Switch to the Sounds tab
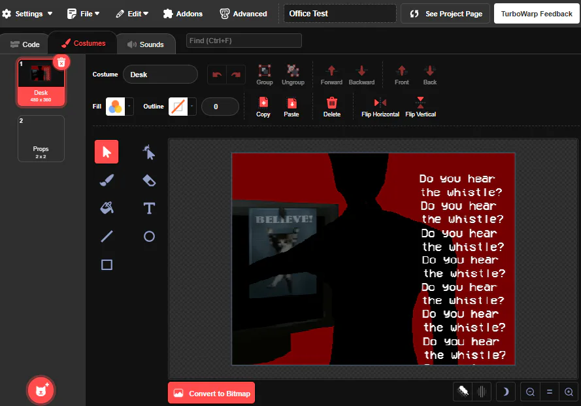 coord(146,44)
